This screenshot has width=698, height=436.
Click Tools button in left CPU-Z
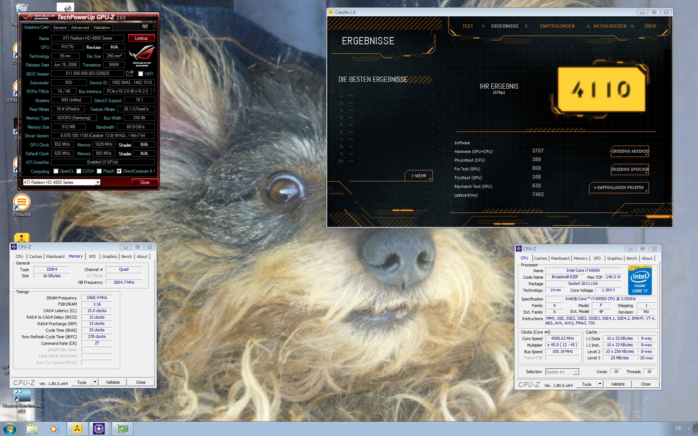[82, 382]
